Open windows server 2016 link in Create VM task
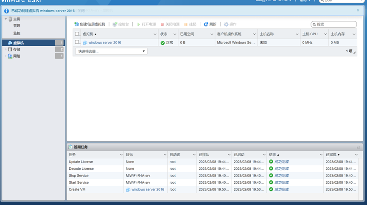Image resolution: width=367 pixels, height=205 pixels. click(148, 189)
